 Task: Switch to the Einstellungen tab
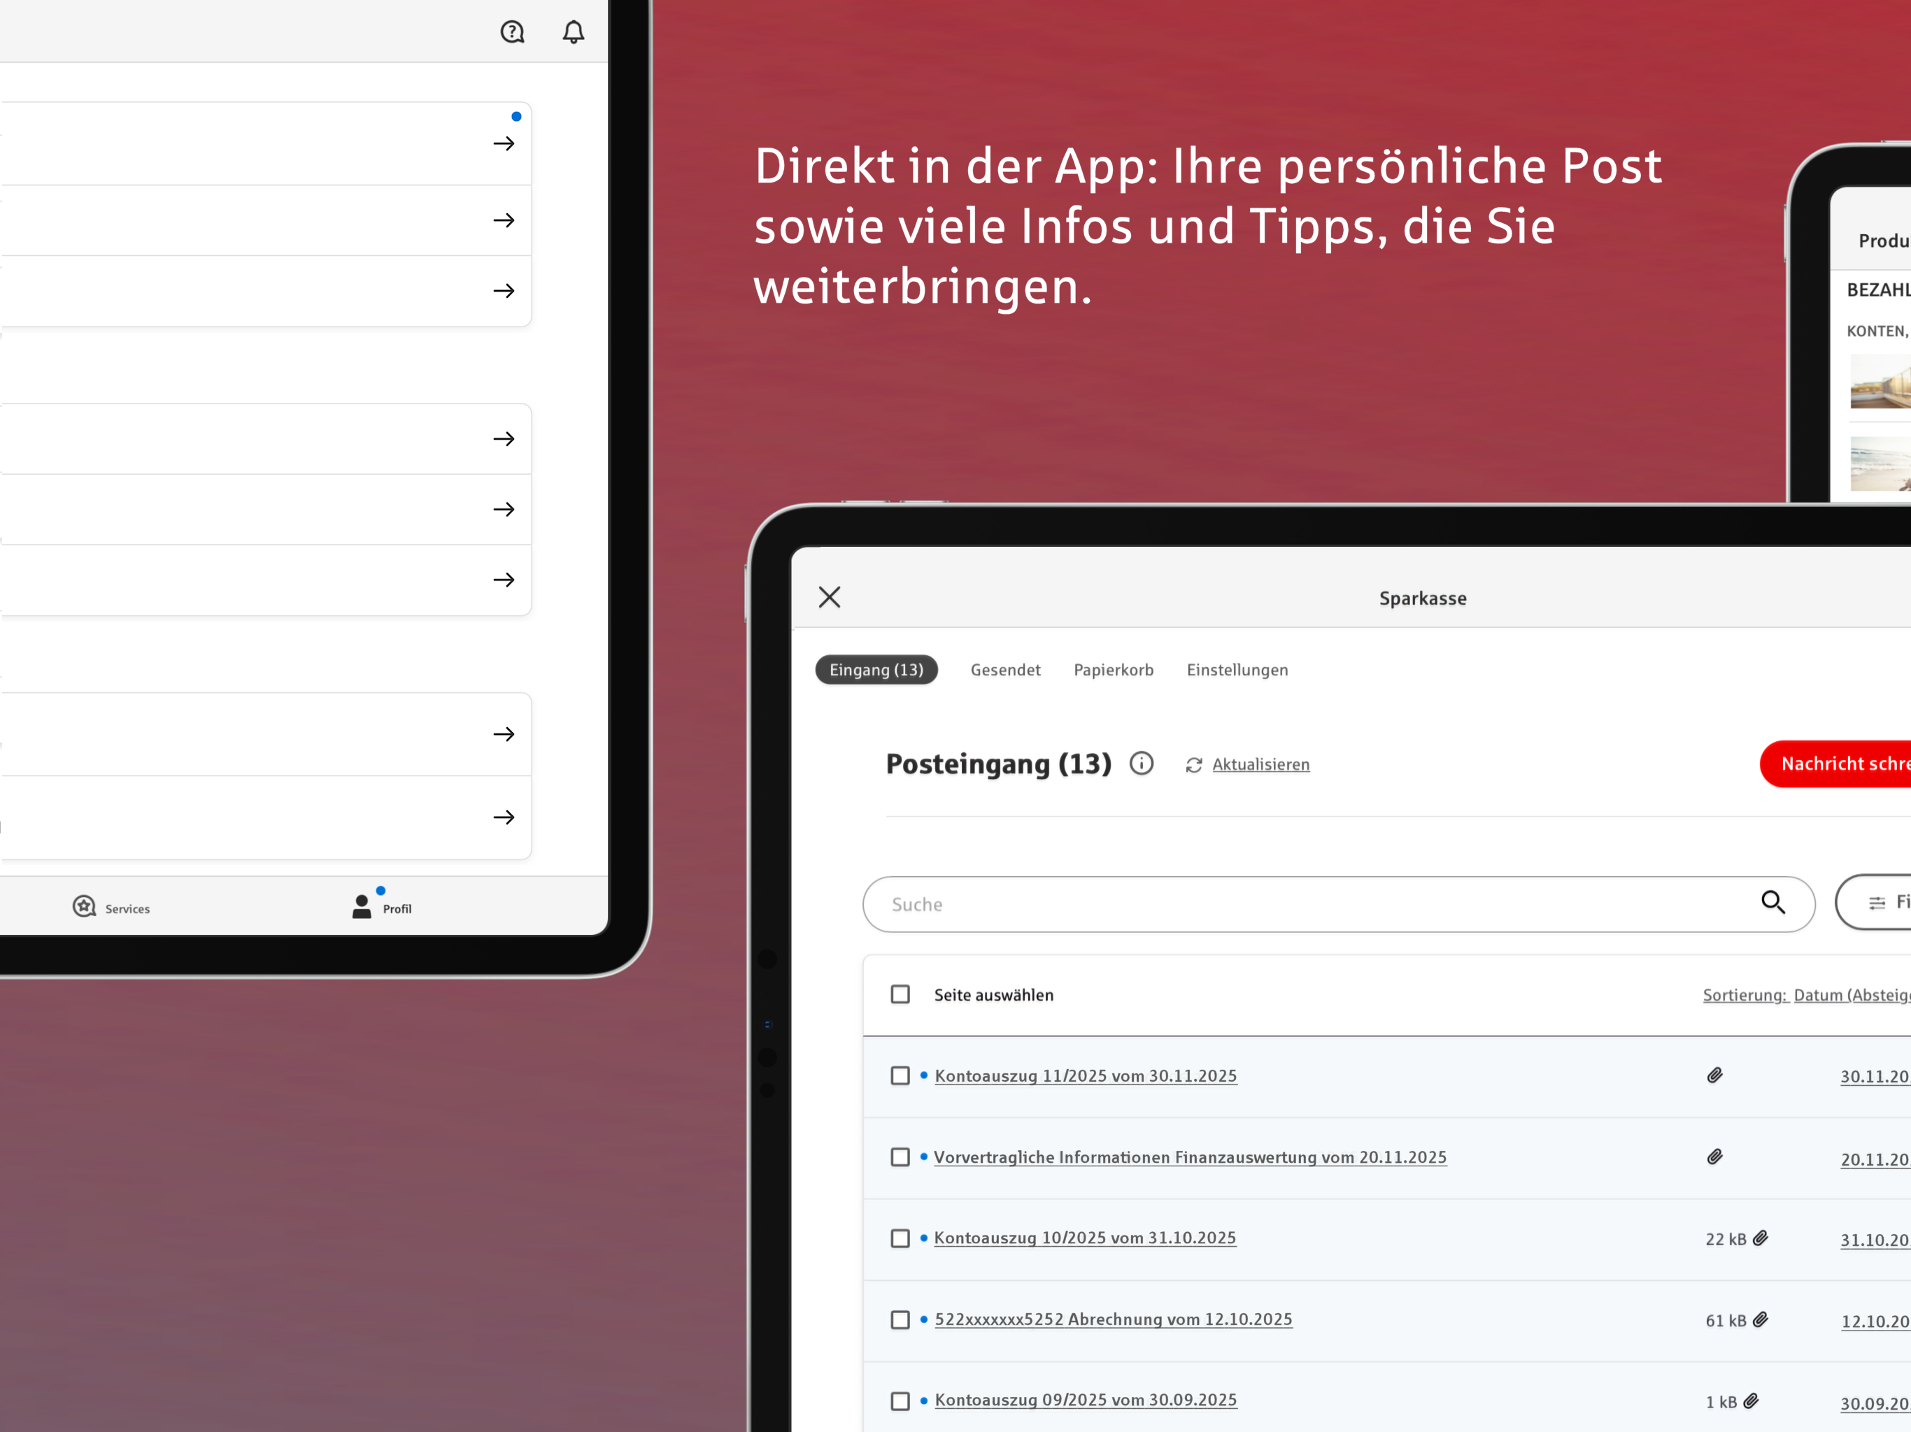click(x=1237, y=669)
